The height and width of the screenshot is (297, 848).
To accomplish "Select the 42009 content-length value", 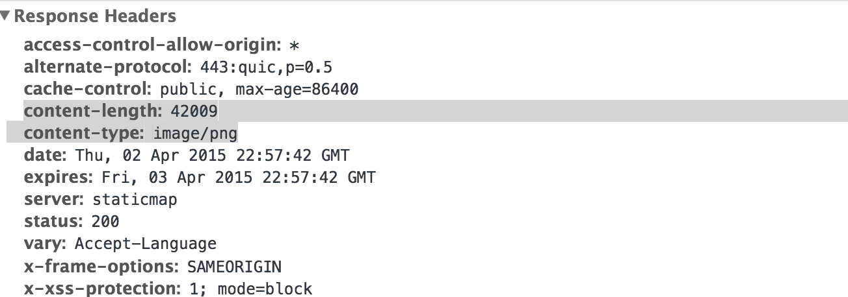I will (194, 112).
